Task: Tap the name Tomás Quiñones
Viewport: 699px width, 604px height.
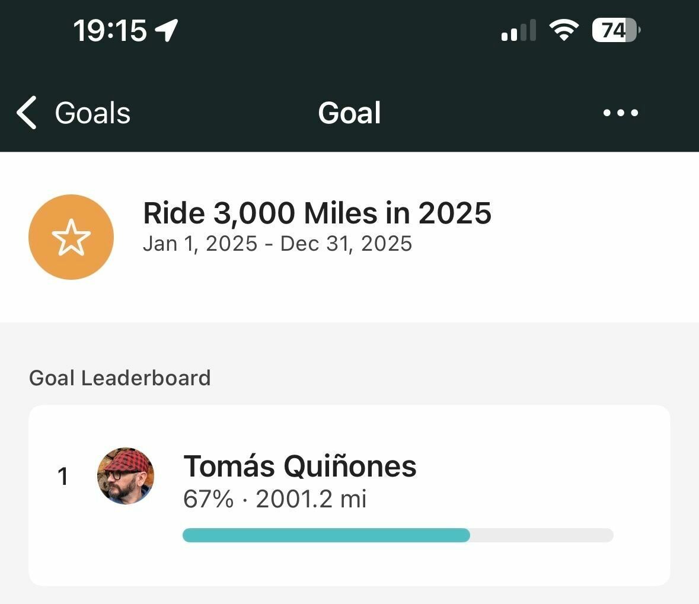Action: point(299,466)
